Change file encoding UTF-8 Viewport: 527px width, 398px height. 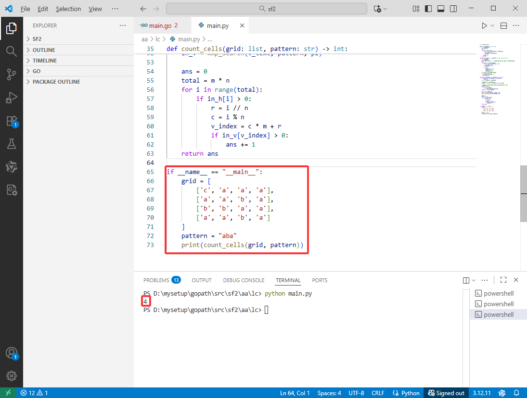(x=356, y=393)
